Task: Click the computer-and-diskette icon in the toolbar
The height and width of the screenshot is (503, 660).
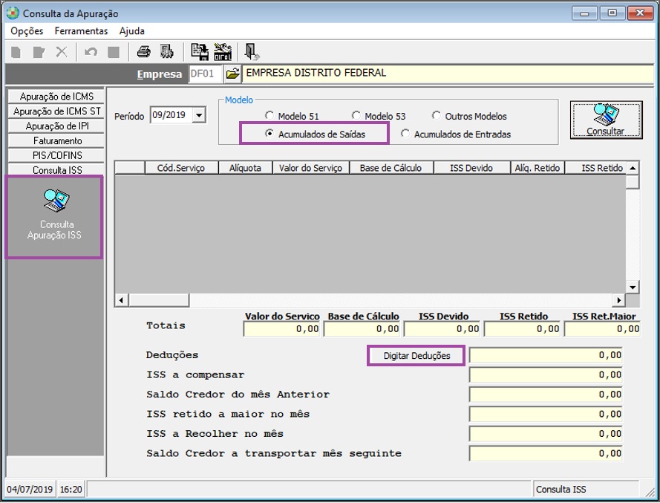Action: tap(199, 52)
